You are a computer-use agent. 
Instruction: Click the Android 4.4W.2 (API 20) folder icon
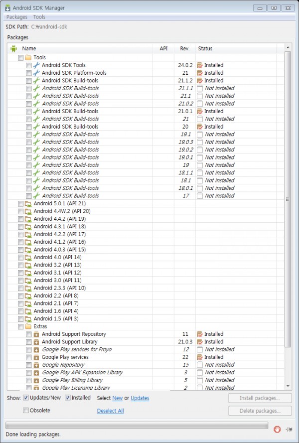point(28,211)
